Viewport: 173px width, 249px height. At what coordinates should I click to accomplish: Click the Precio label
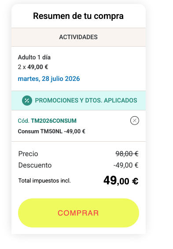(28, 154)
